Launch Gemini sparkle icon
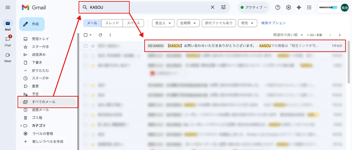 point(299,7)
